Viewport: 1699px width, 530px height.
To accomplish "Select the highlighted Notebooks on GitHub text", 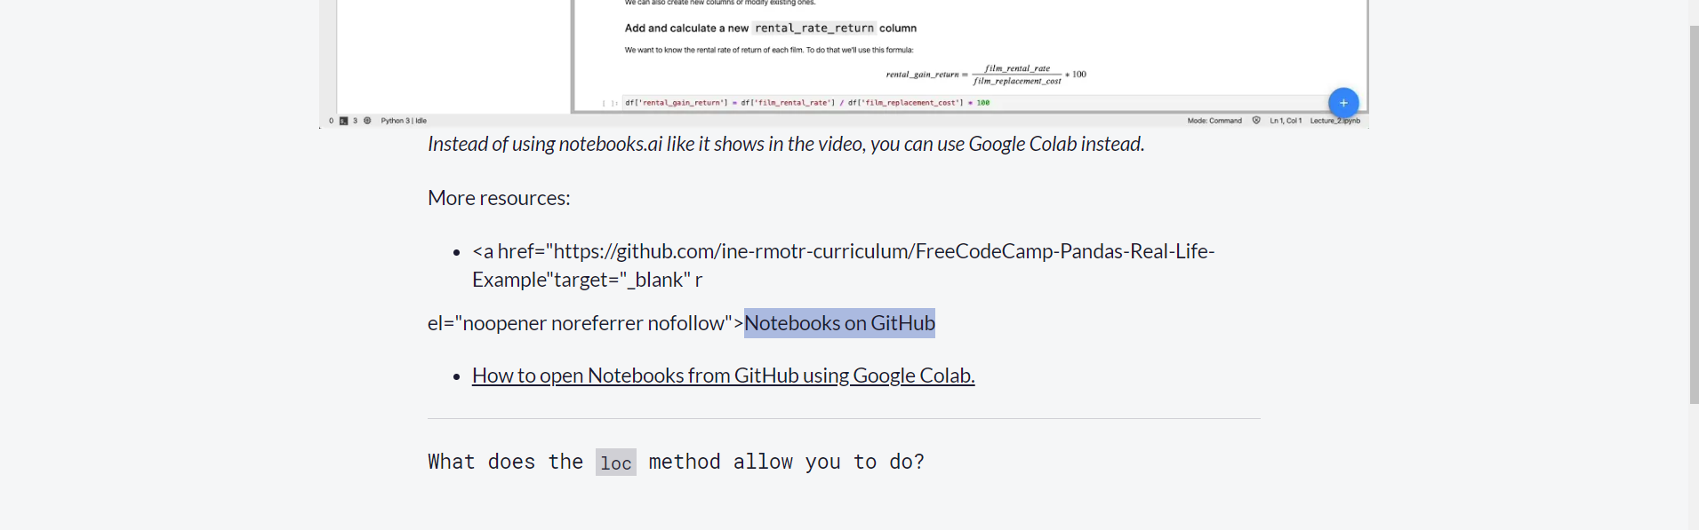I will tap(839, 323).
